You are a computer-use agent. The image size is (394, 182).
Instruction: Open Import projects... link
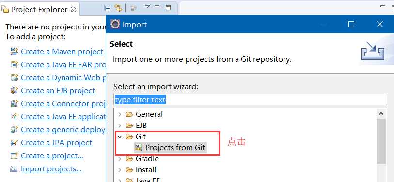51,169
